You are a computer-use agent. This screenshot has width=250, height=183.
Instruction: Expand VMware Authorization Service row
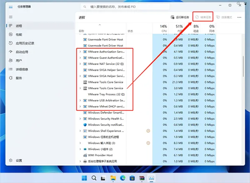click(80, 52)
